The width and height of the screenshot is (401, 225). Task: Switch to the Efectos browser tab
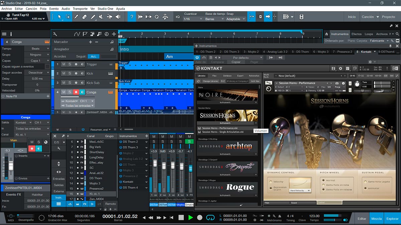[x=357, y=34]
